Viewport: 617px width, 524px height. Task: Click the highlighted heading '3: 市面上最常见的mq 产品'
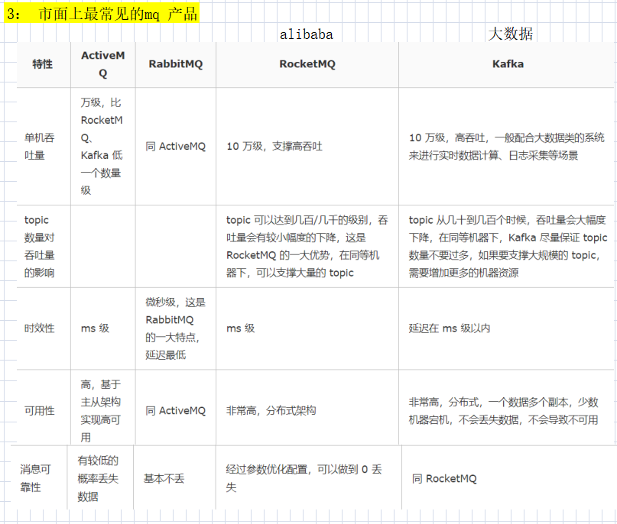[x=102, y=14]
